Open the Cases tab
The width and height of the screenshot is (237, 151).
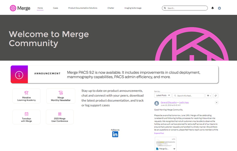[x=56, y=8]
